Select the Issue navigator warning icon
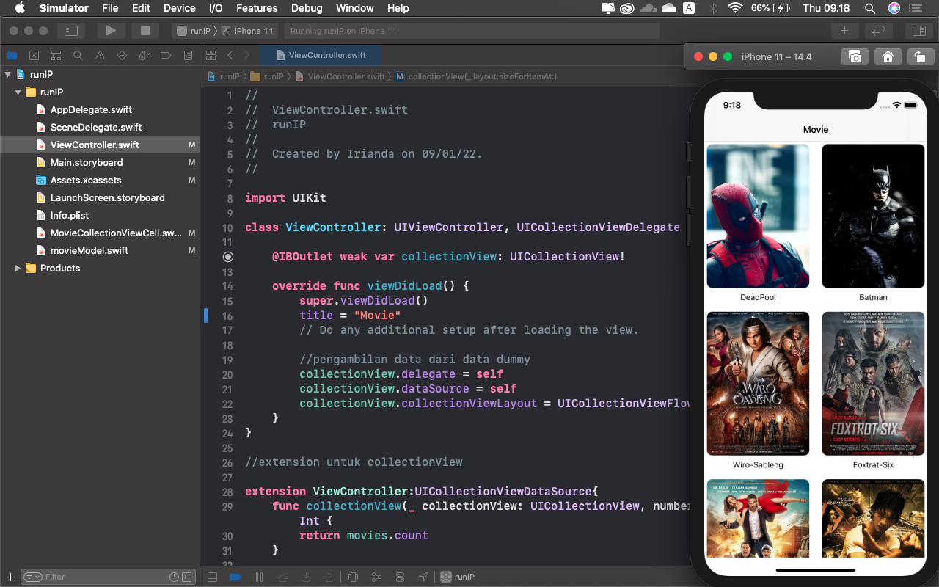The width and height of the screenshot is (939, 587). (100, 55)
